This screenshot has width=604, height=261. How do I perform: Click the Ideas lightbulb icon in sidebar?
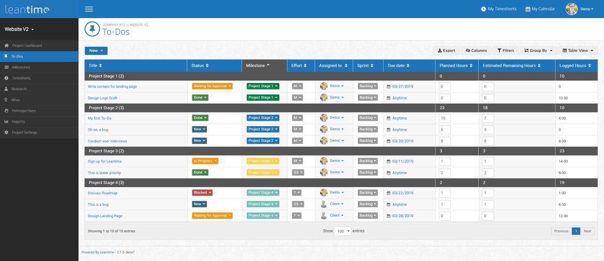7,100
